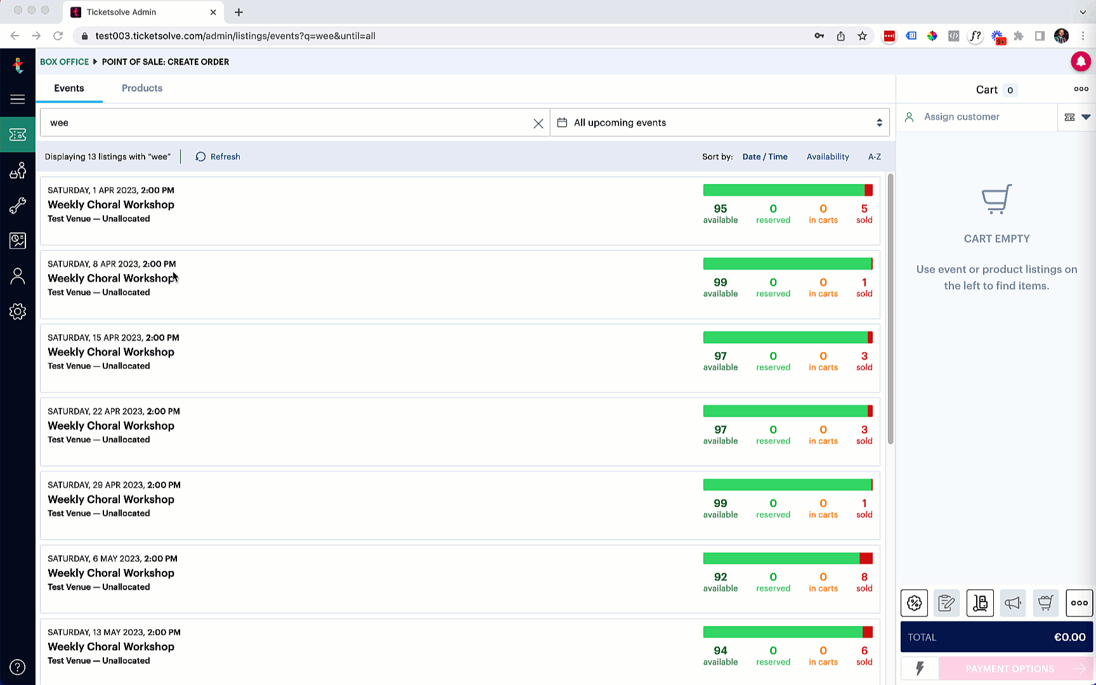Click the TOTAL €0.00 bar
The image size is (1096, 685).
click(996, 637)
